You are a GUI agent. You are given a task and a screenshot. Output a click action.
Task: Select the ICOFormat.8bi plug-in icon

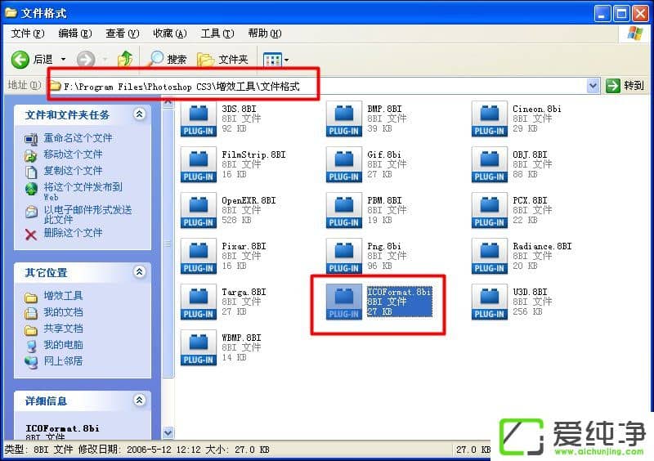tap(343, 302)
